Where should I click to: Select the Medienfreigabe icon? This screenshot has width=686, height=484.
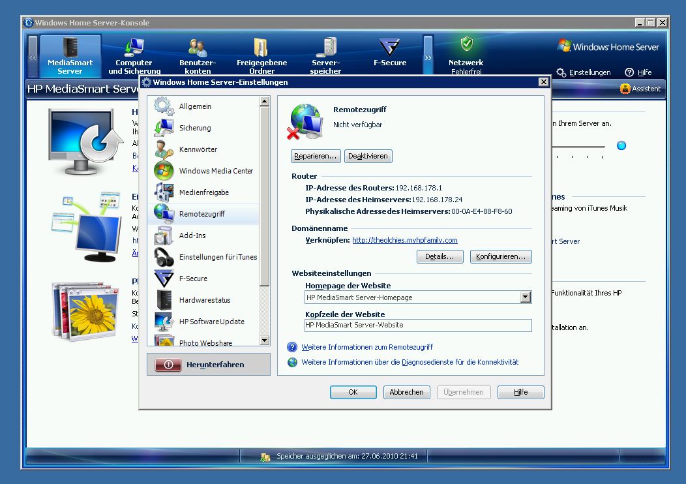(x=164, y=192)
